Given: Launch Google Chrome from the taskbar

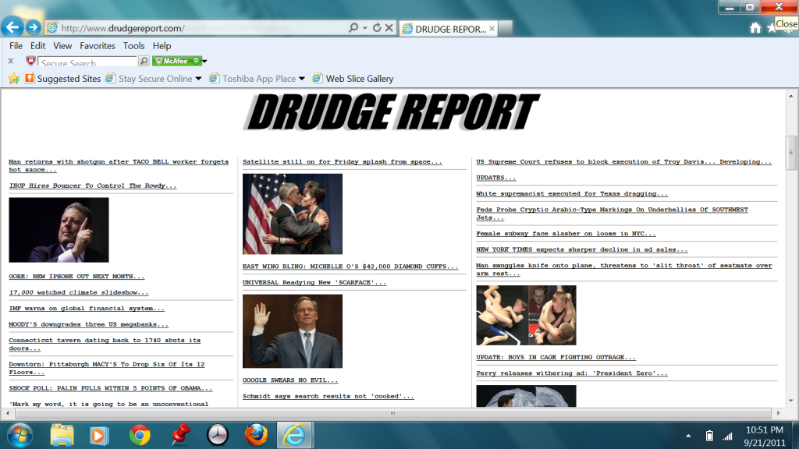Looking at the screenshot, I should click(x=140, y=436).
